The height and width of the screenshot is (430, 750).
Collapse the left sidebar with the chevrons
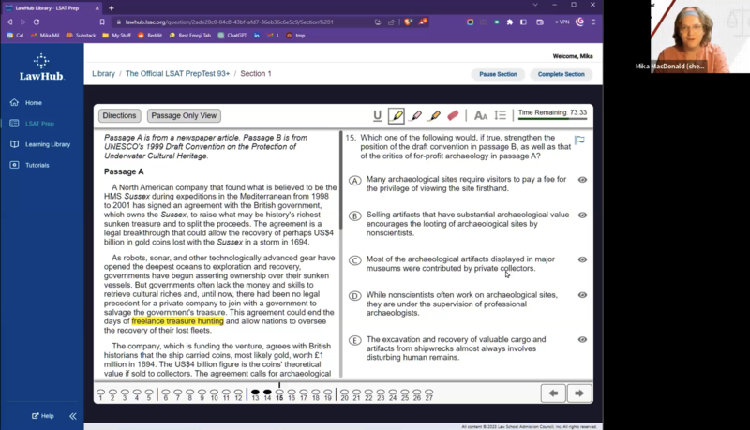point(72,416)
